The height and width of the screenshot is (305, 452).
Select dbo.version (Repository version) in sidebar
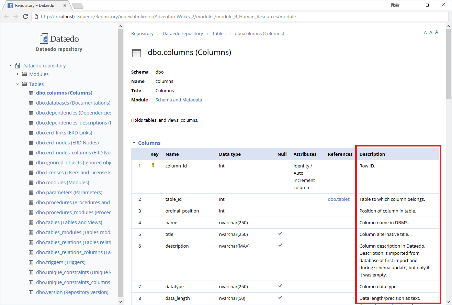coord(72,292)
